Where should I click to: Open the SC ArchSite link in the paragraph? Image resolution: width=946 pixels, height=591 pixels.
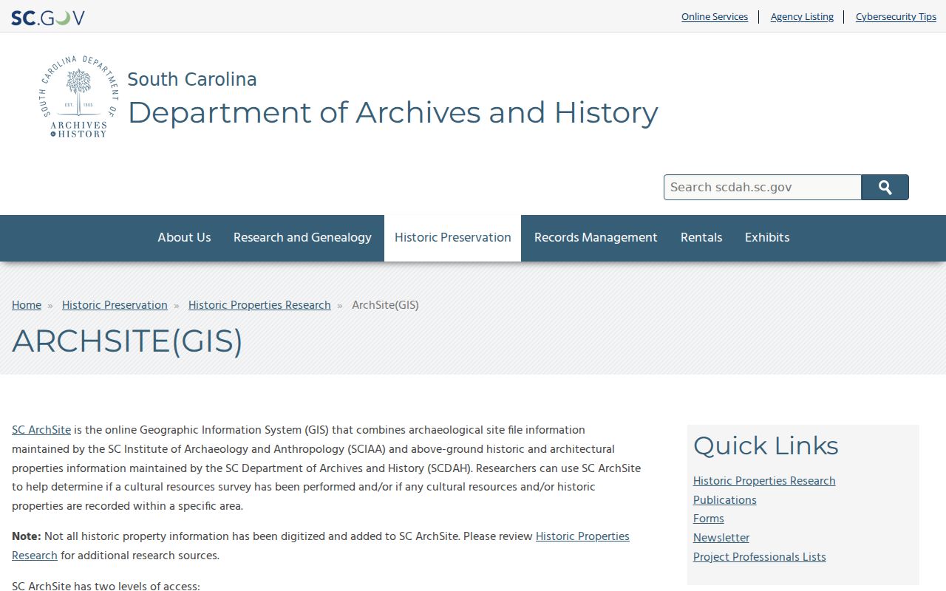pyautogui.click(x=41, y=430)
